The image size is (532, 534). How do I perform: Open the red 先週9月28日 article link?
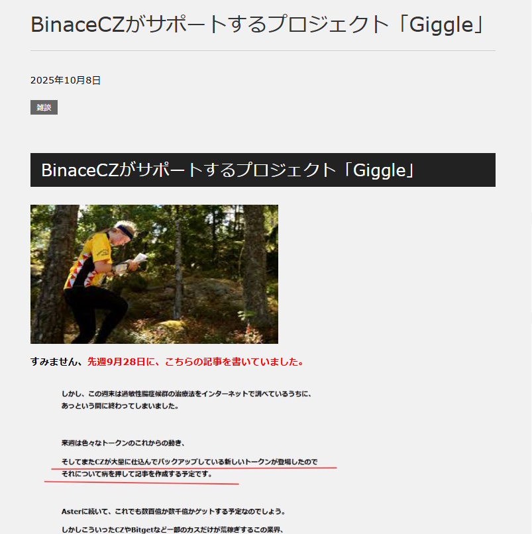(x=195, y=362)
